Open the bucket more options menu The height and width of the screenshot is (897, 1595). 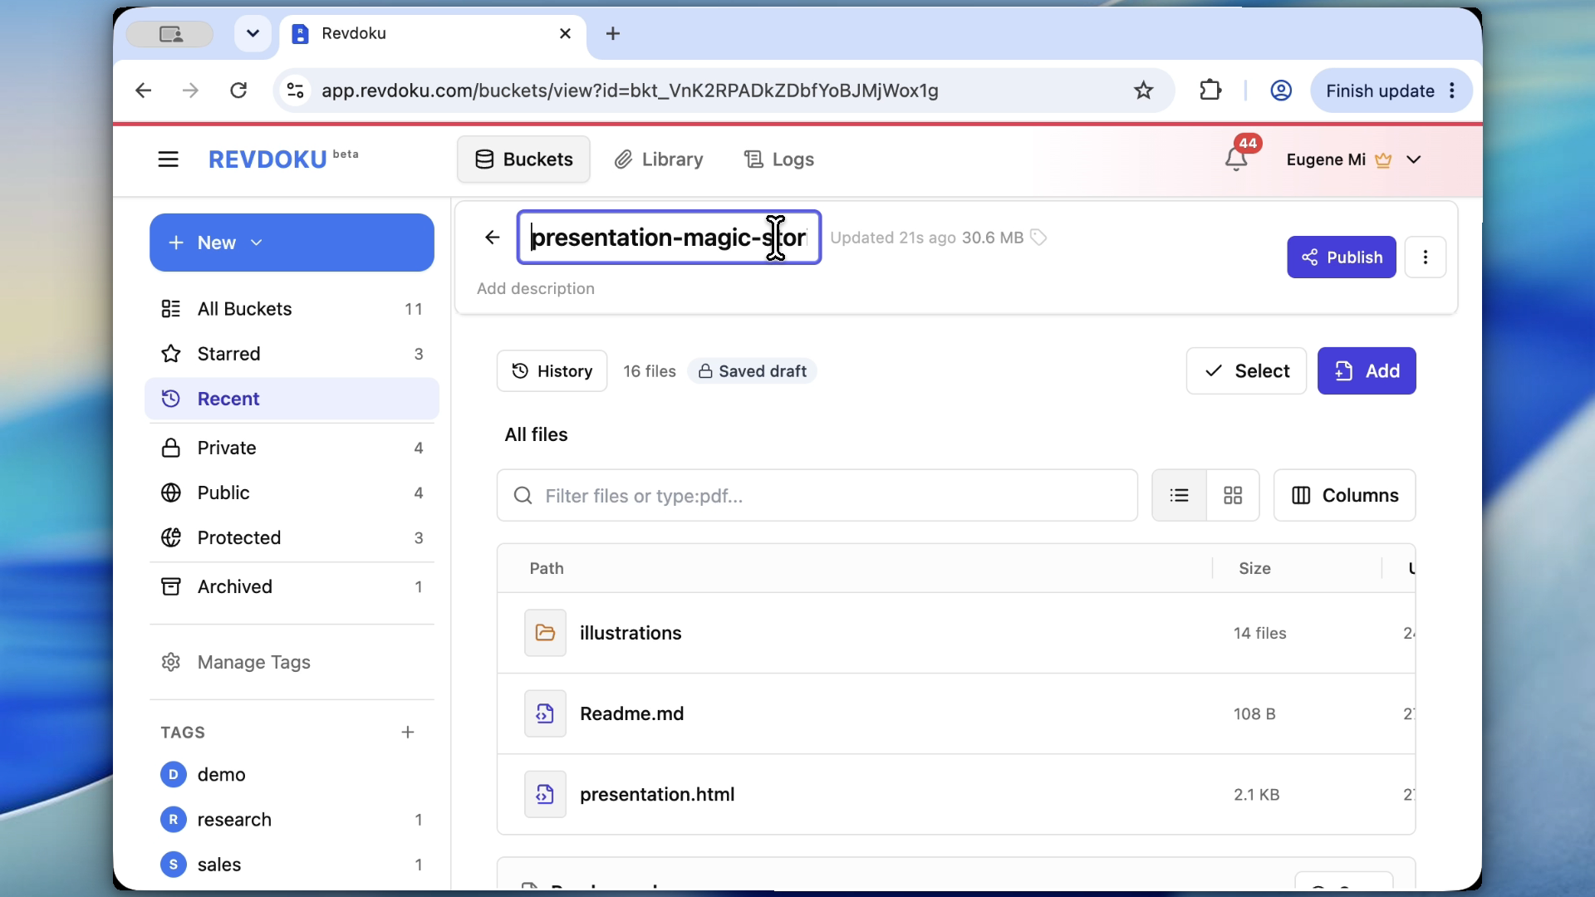1426,257
